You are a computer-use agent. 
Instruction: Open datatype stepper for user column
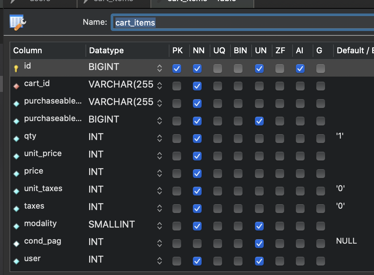[160, 261]
